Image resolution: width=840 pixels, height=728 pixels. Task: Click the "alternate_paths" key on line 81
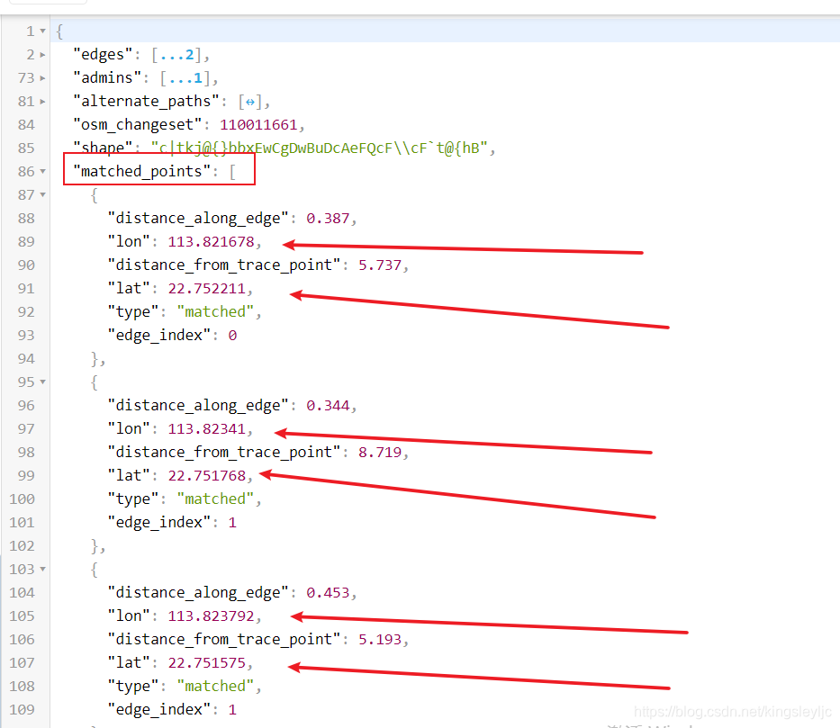146,102
